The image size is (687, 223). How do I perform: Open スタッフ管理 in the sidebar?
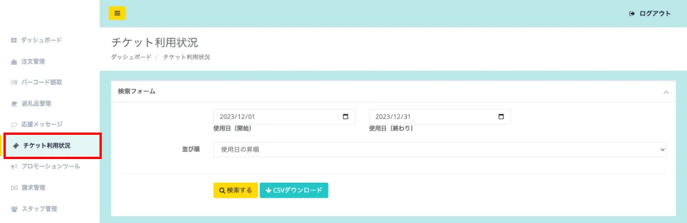click(x=39, y=209)
